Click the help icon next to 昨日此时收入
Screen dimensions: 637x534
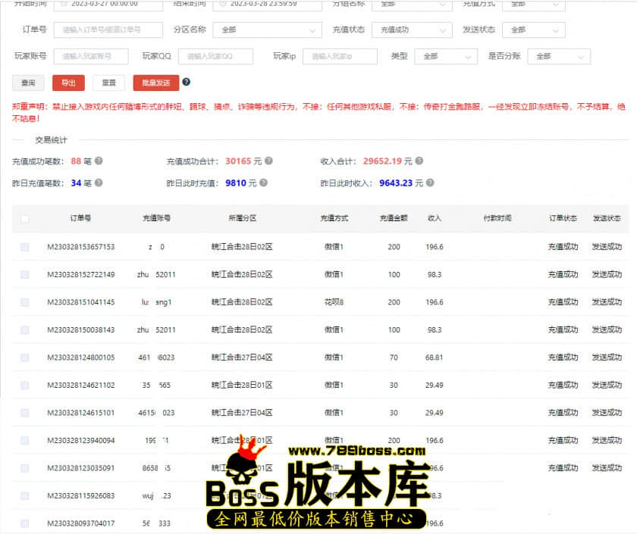[430, 183]
